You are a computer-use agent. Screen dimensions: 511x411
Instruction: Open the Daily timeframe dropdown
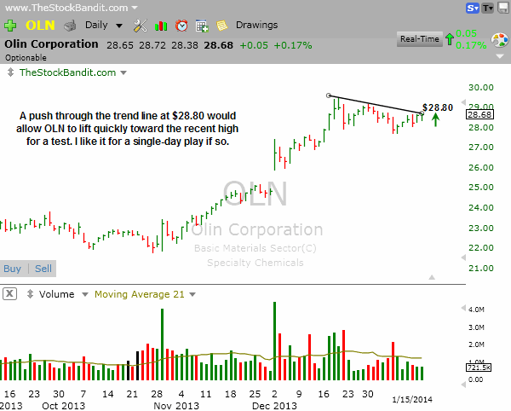point(104,25)
